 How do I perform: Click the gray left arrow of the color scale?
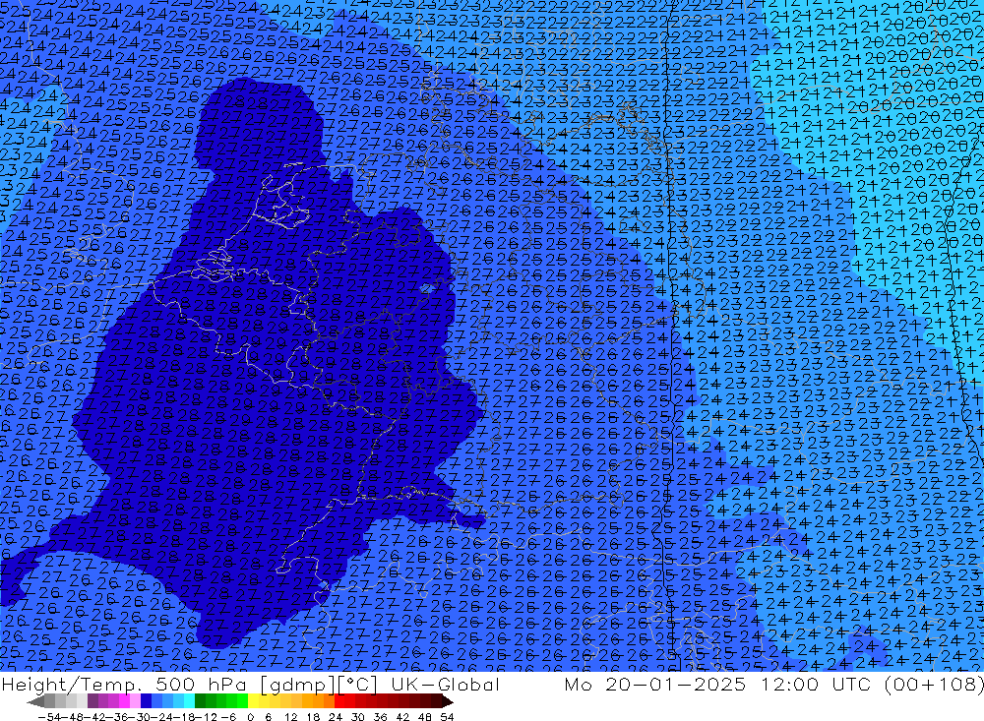35,701
